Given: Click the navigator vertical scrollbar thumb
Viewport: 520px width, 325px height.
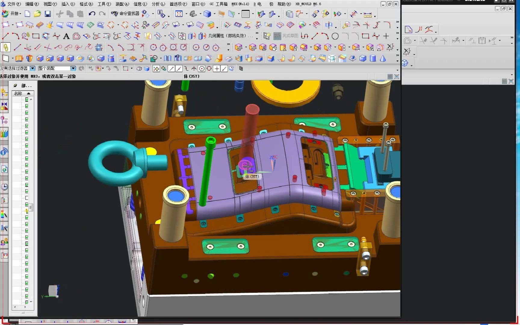Looking at the screenshot, I should 31,207.
